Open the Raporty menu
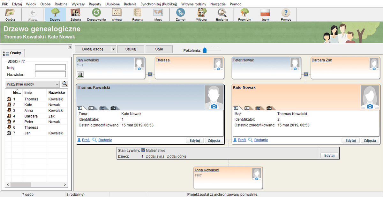The width and height of the screenshot is (383, 197). tap(94, 4)
